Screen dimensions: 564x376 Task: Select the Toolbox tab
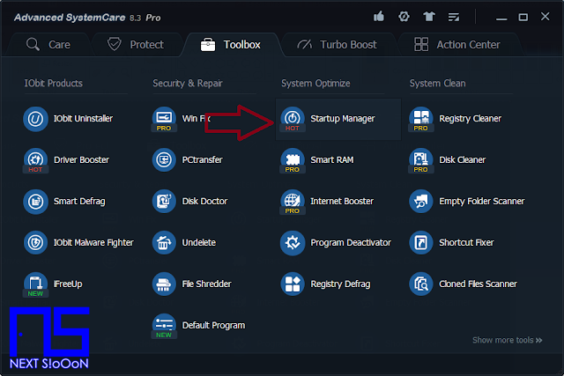231,45
